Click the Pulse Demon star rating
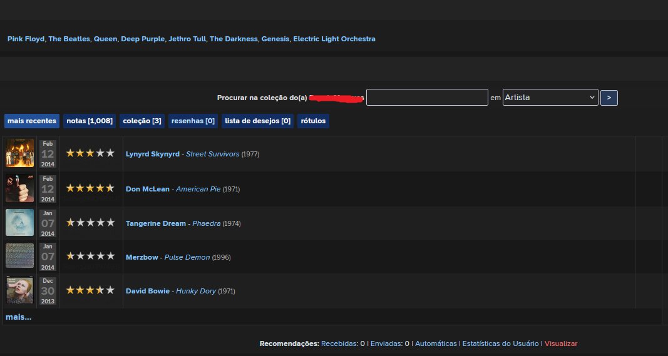 90,257
